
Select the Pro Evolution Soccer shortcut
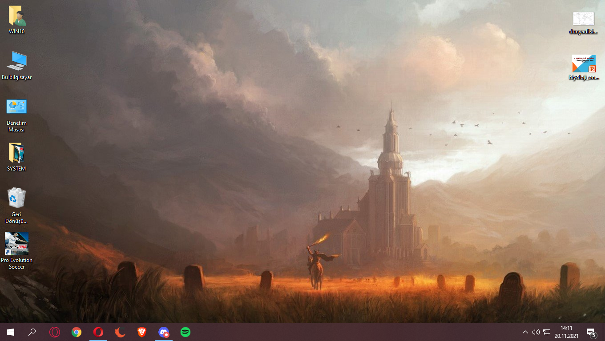tap(17, 251)
